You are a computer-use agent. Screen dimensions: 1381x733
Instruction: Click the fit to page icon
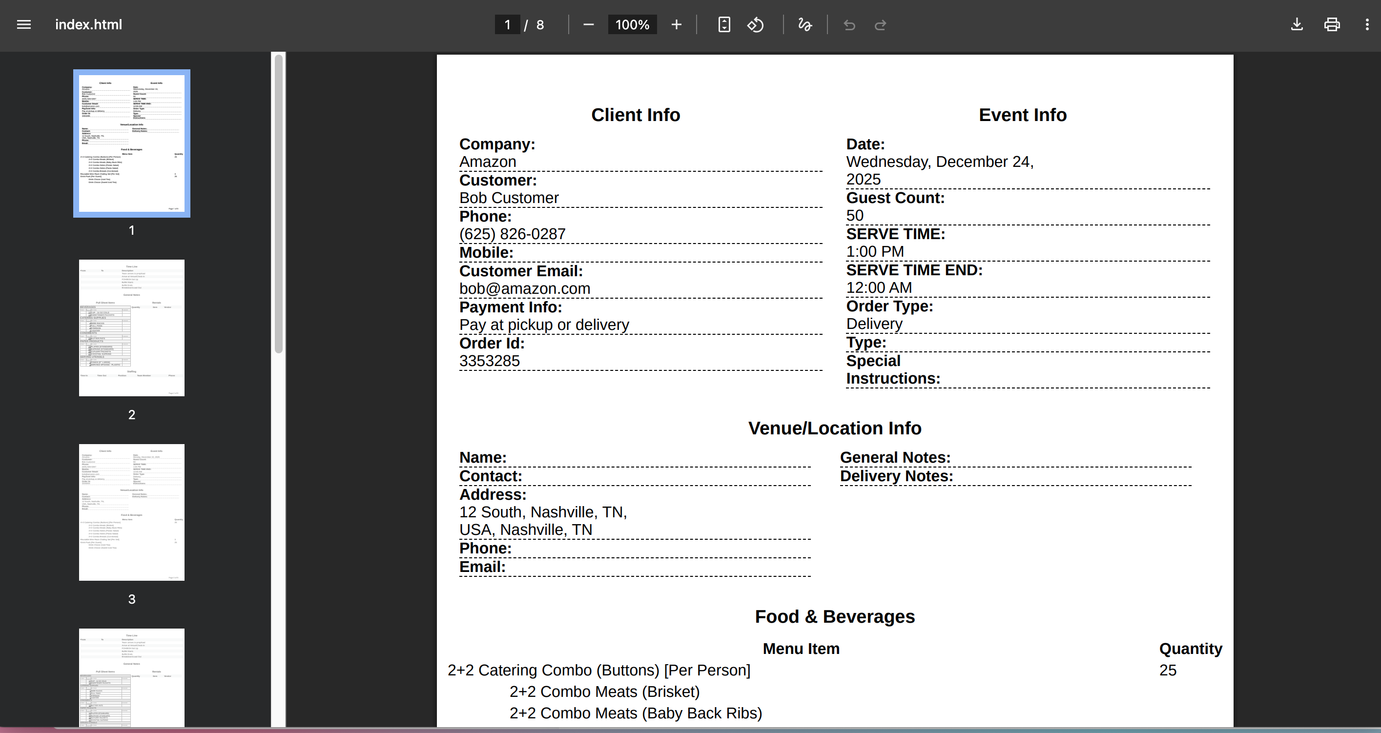(x=724, y=25)
